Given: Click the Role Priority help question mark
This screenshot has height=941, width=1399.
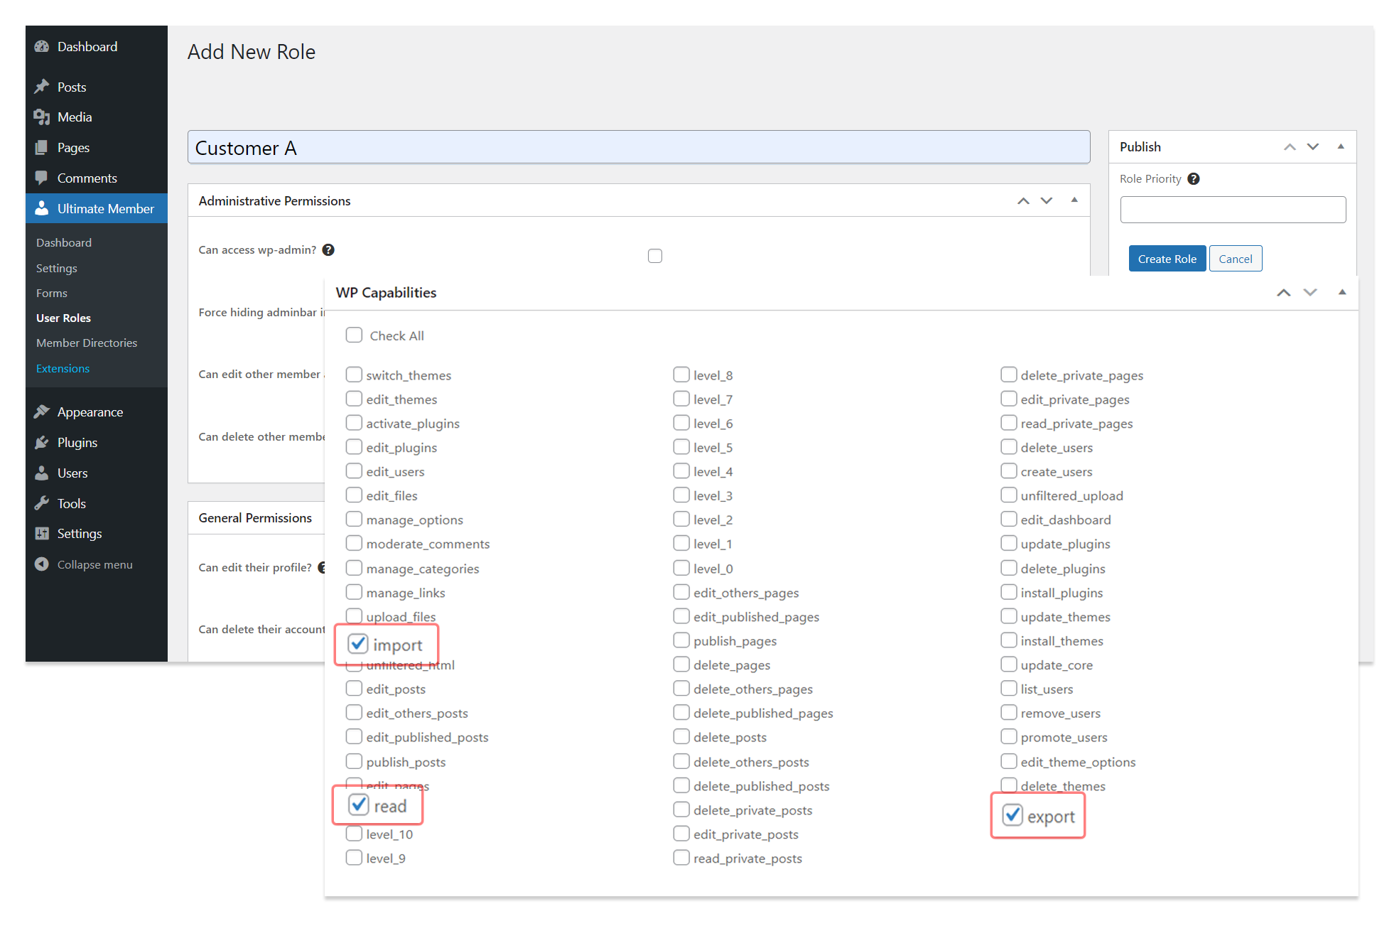Looking at the screenshot, I should [1194, 178].
